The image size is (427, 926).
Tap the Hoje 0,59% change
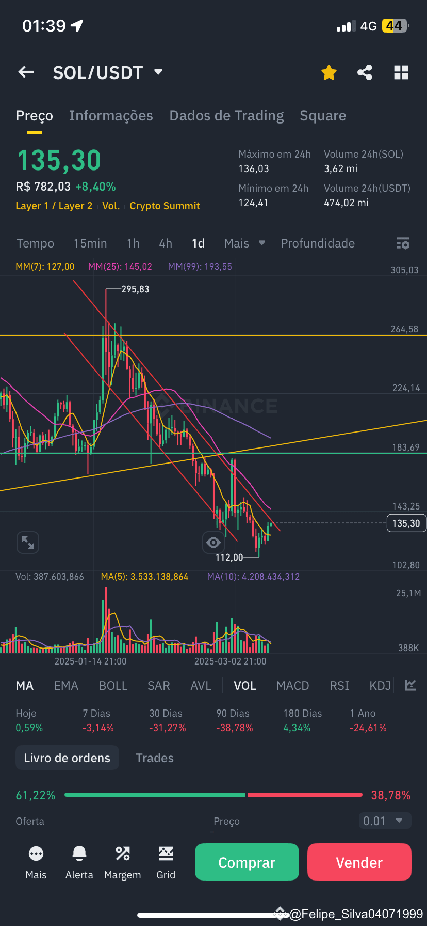point(29,720)
